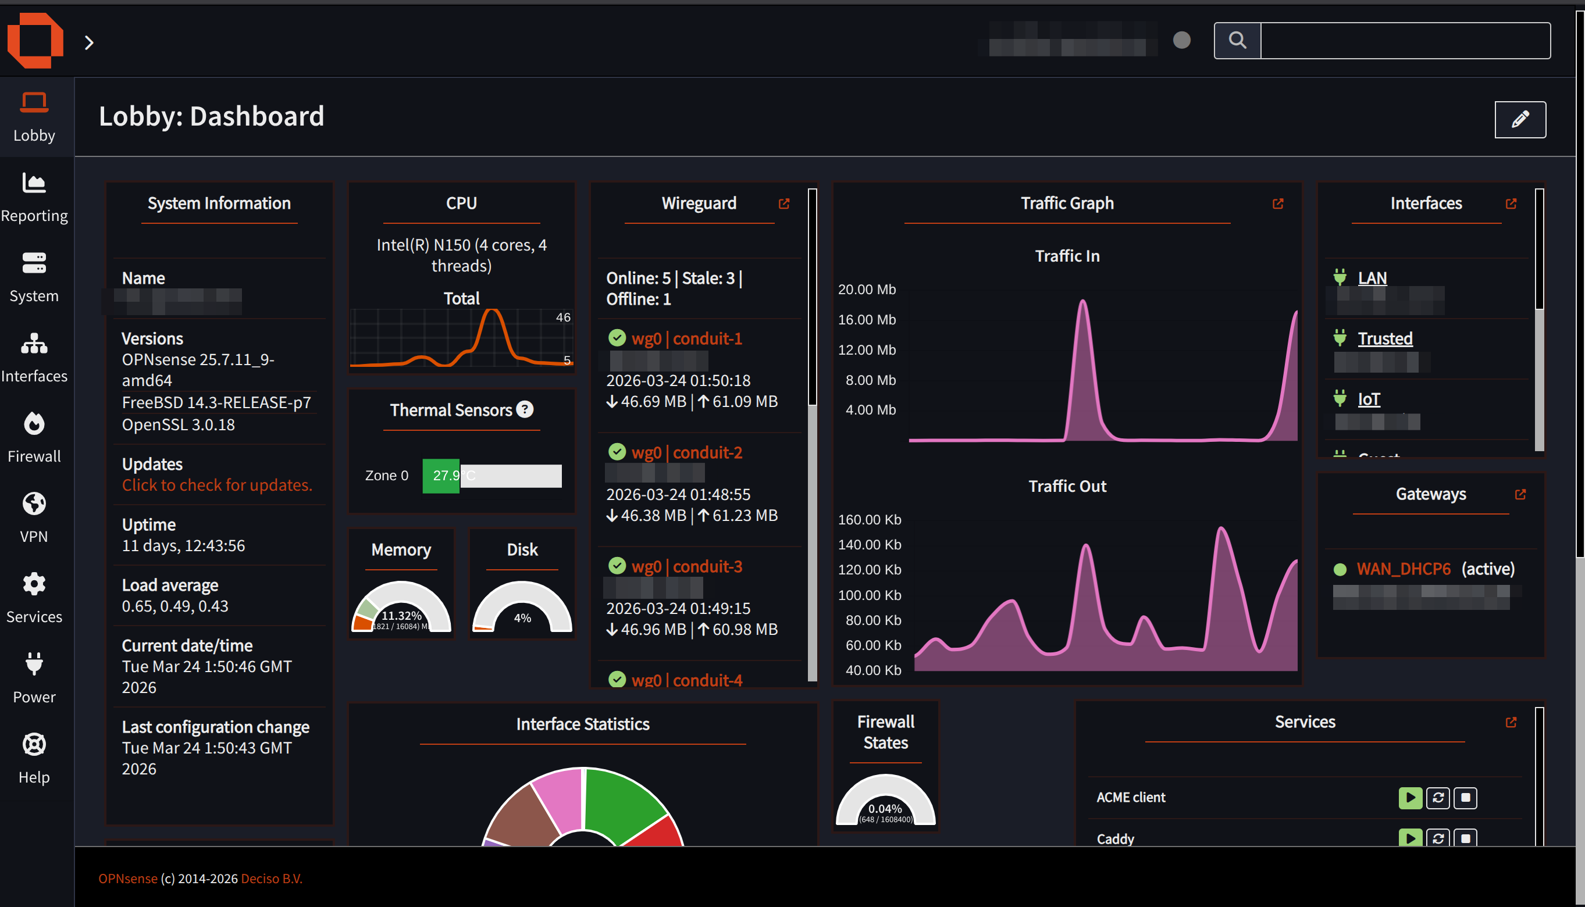This screenshot has width=1585, height=907.
Task: Open the Wireguard widget external link icon
Action: point(784,203)
